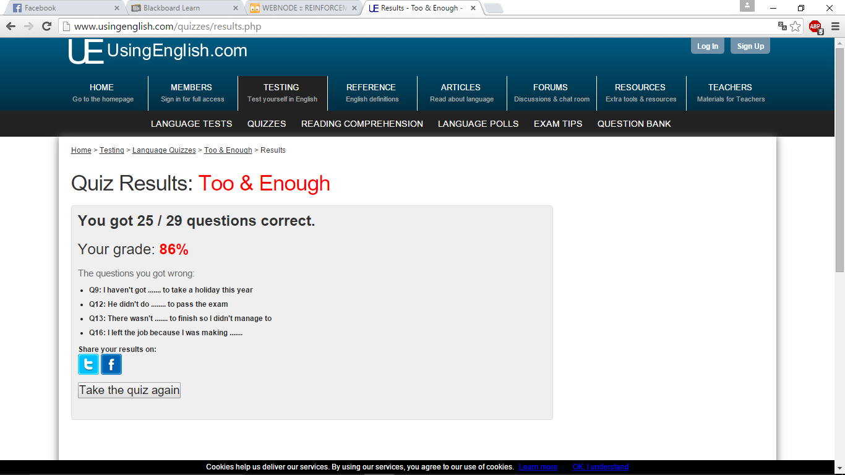Share results via the Twitter icon
This screenshot has width=845, height=475.
tap(88, 364)
